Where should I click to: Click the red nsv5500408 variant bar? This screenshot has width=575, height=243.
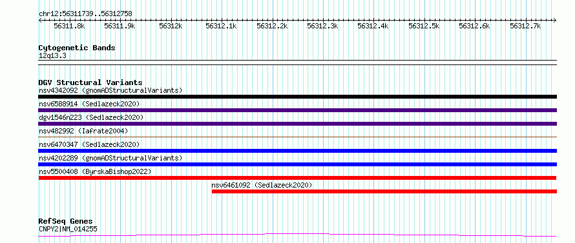pos(297,178)
